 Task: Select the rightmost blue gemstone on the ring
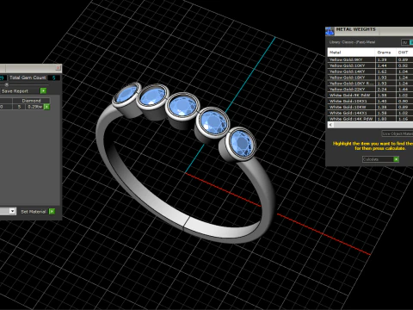pos(242,143)
